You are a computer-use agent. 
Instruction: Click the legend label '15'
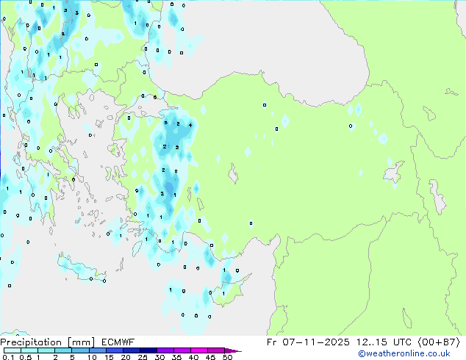tap(109, 357)
